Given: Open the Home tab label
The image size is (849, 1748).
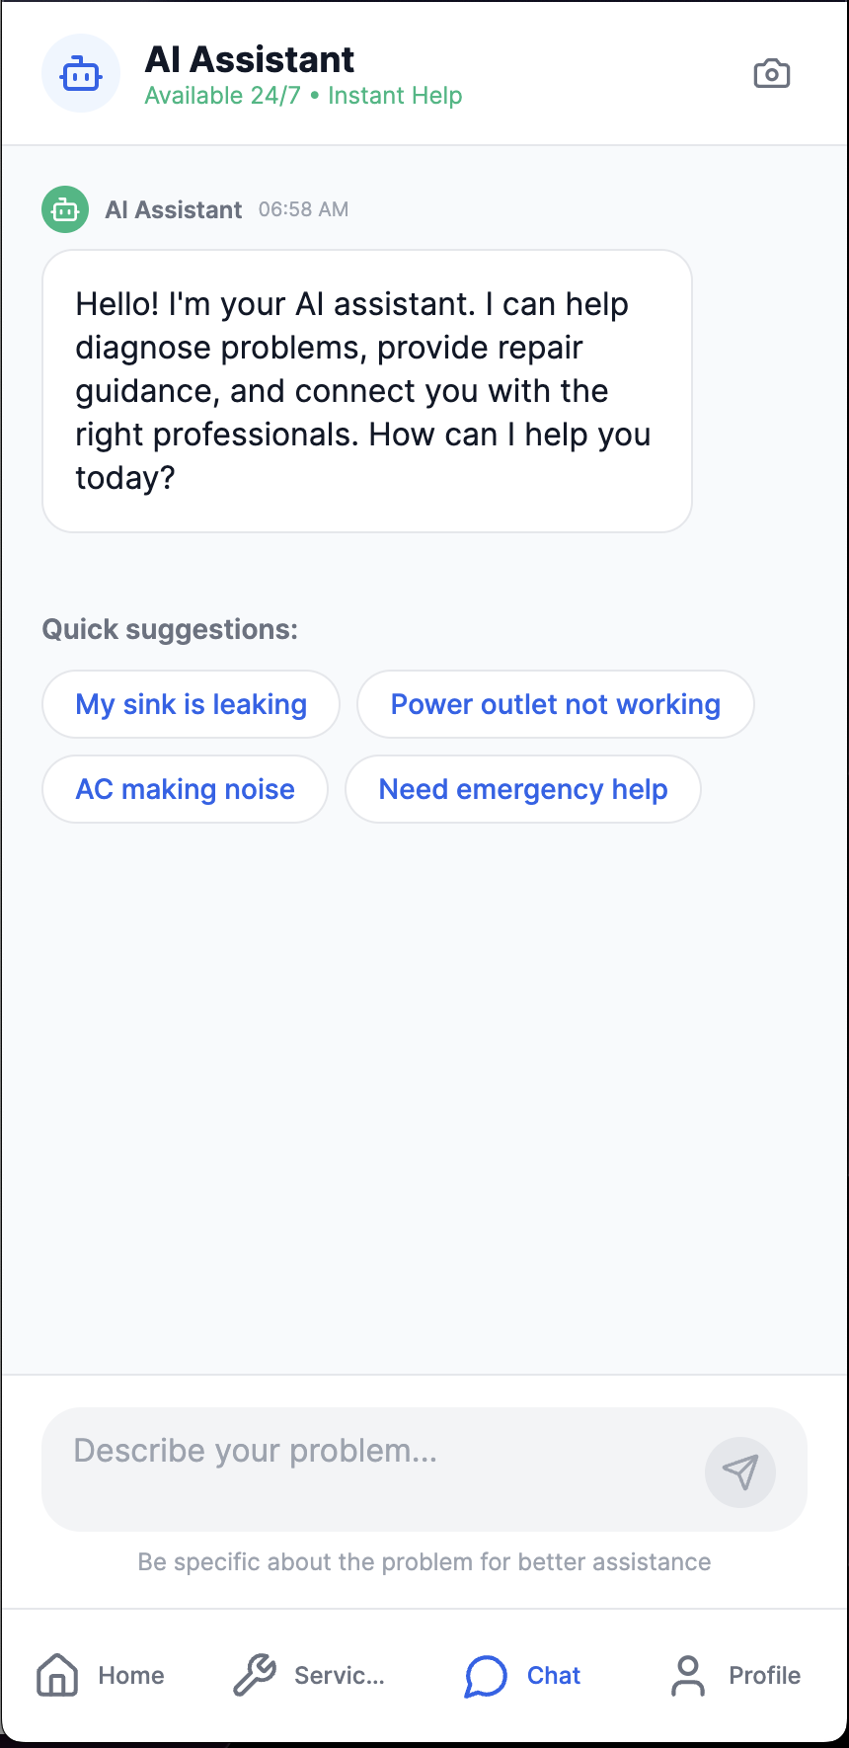Looking at the screenshot, I should (131, 1675).
